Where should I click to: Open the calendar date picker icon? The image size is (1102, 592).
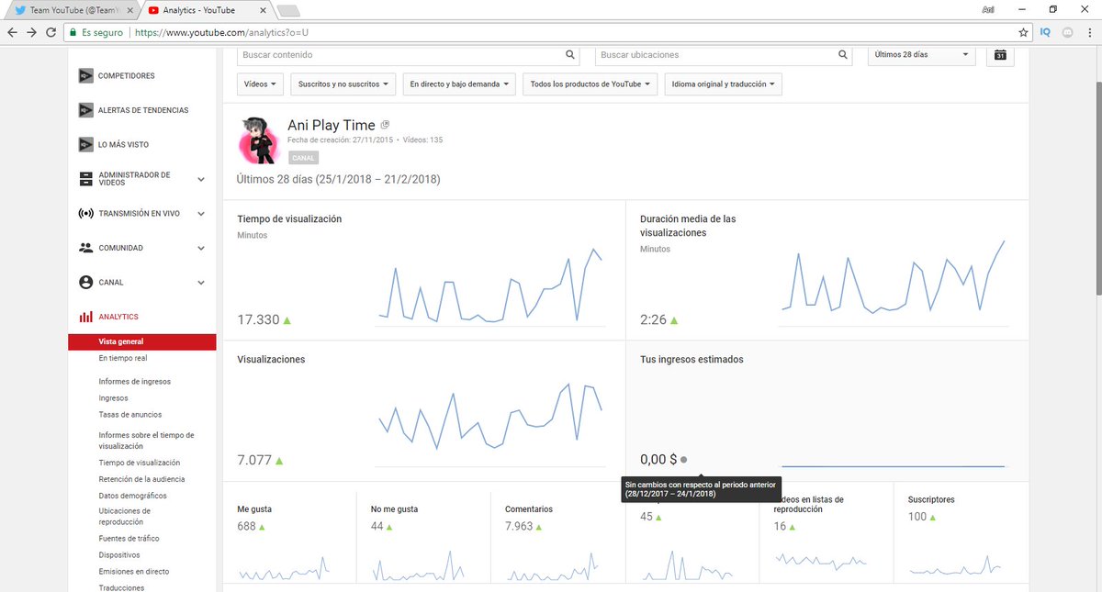tap(1000, 55)
